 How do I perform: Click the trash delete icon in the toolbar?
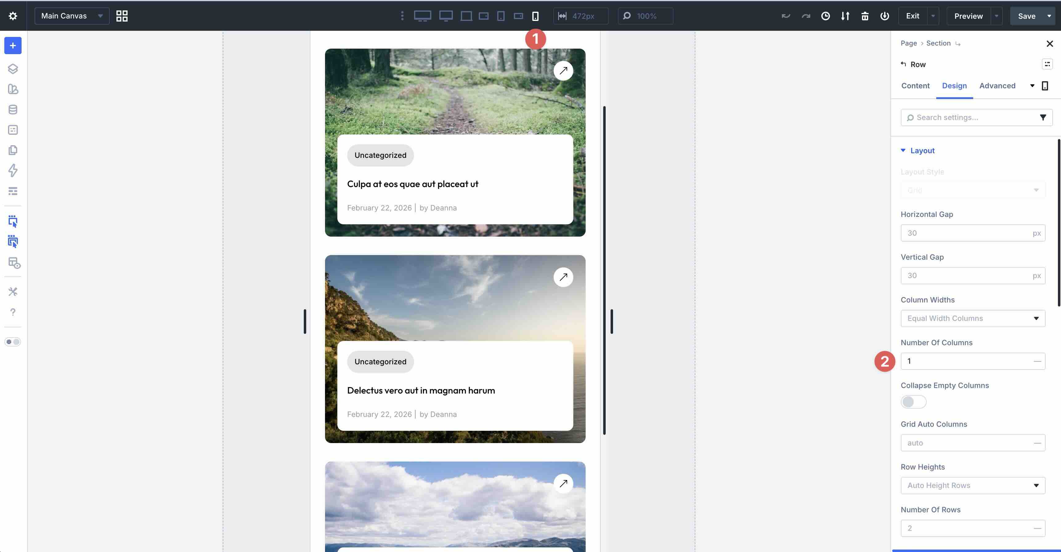pyautogui.click(x=865, y=16)
